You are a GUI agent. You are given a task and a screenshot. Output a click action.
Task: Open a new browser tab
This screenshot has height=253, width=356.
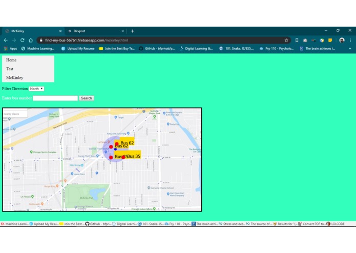(133, 31)
